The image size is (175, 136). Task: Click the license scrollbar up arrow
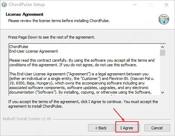162,47
